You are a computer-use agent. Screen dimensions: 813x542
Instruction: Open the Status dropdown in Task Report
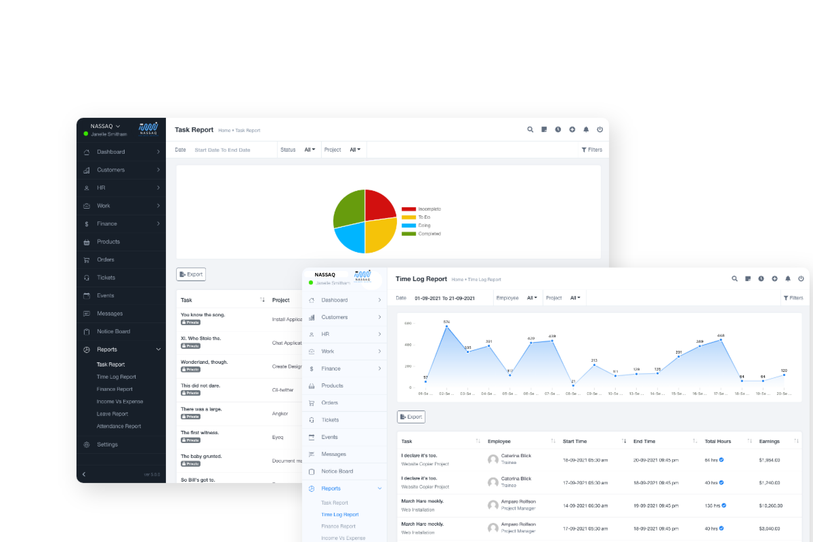click(310, 150)
